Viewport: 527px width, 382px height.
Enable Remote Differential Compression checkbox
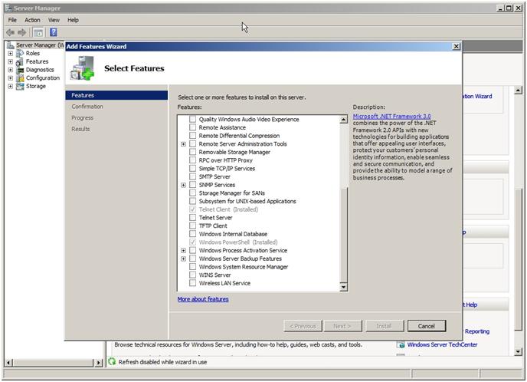click(192, 136)
